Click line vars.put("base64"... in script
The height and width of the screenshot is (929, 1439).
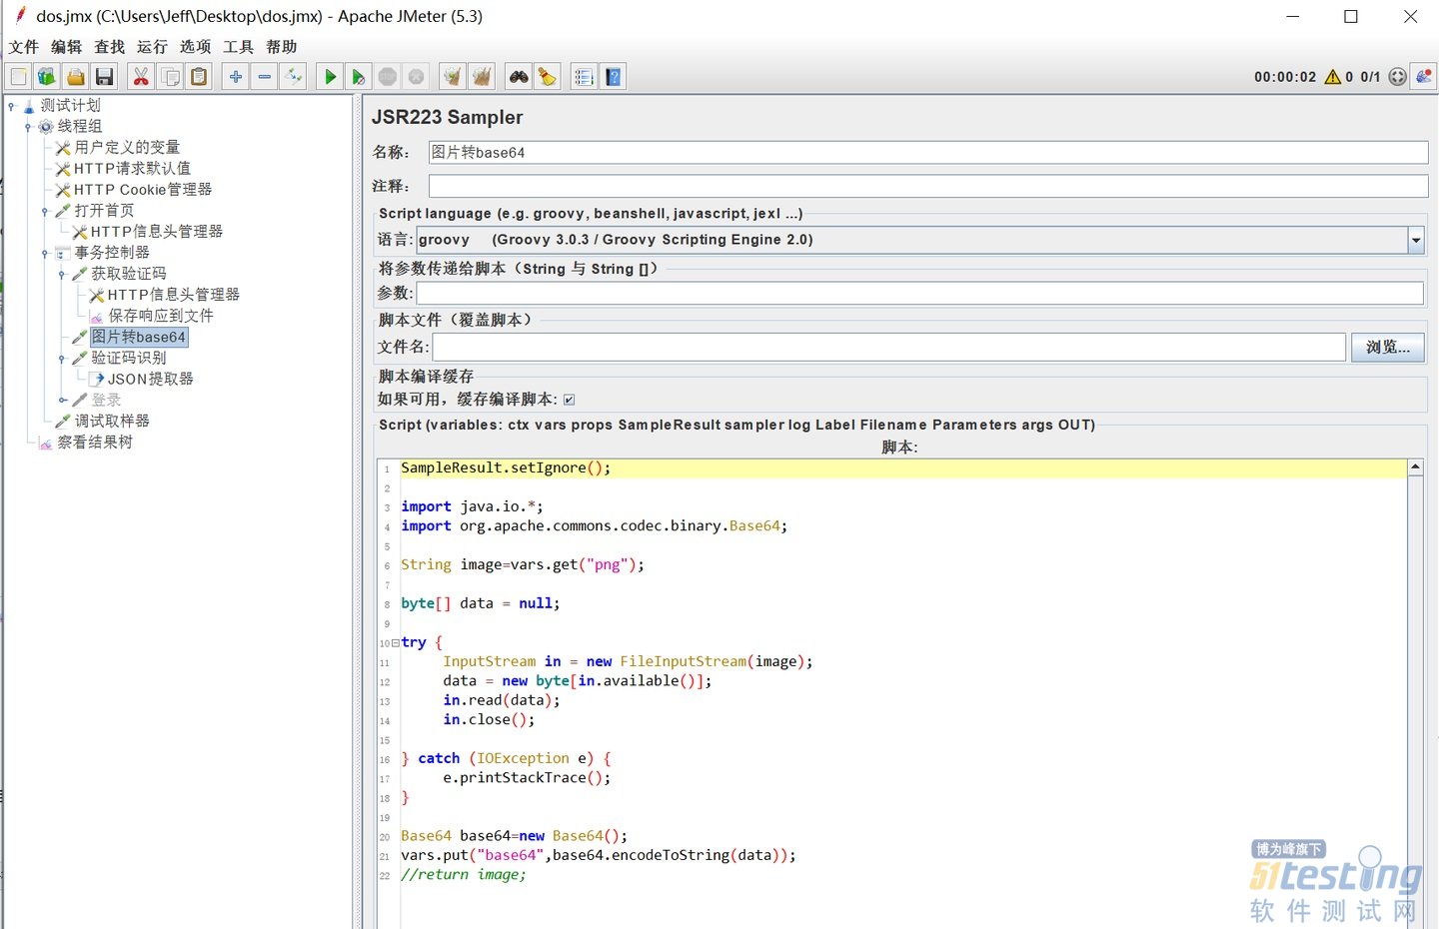click(599, 855)
